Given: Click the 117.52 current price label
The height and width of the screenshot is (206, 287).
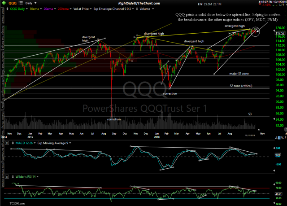Looking at the screenshot, I should pyautogui.click(x=280, y=33).
